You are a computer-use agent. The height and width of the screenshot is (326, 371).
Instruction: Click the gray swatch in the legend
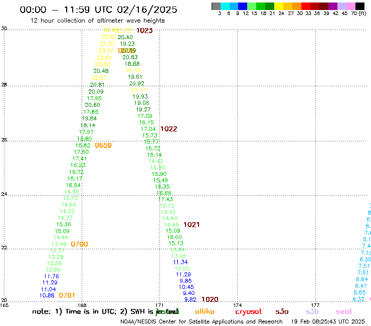[x=216, y=6]
